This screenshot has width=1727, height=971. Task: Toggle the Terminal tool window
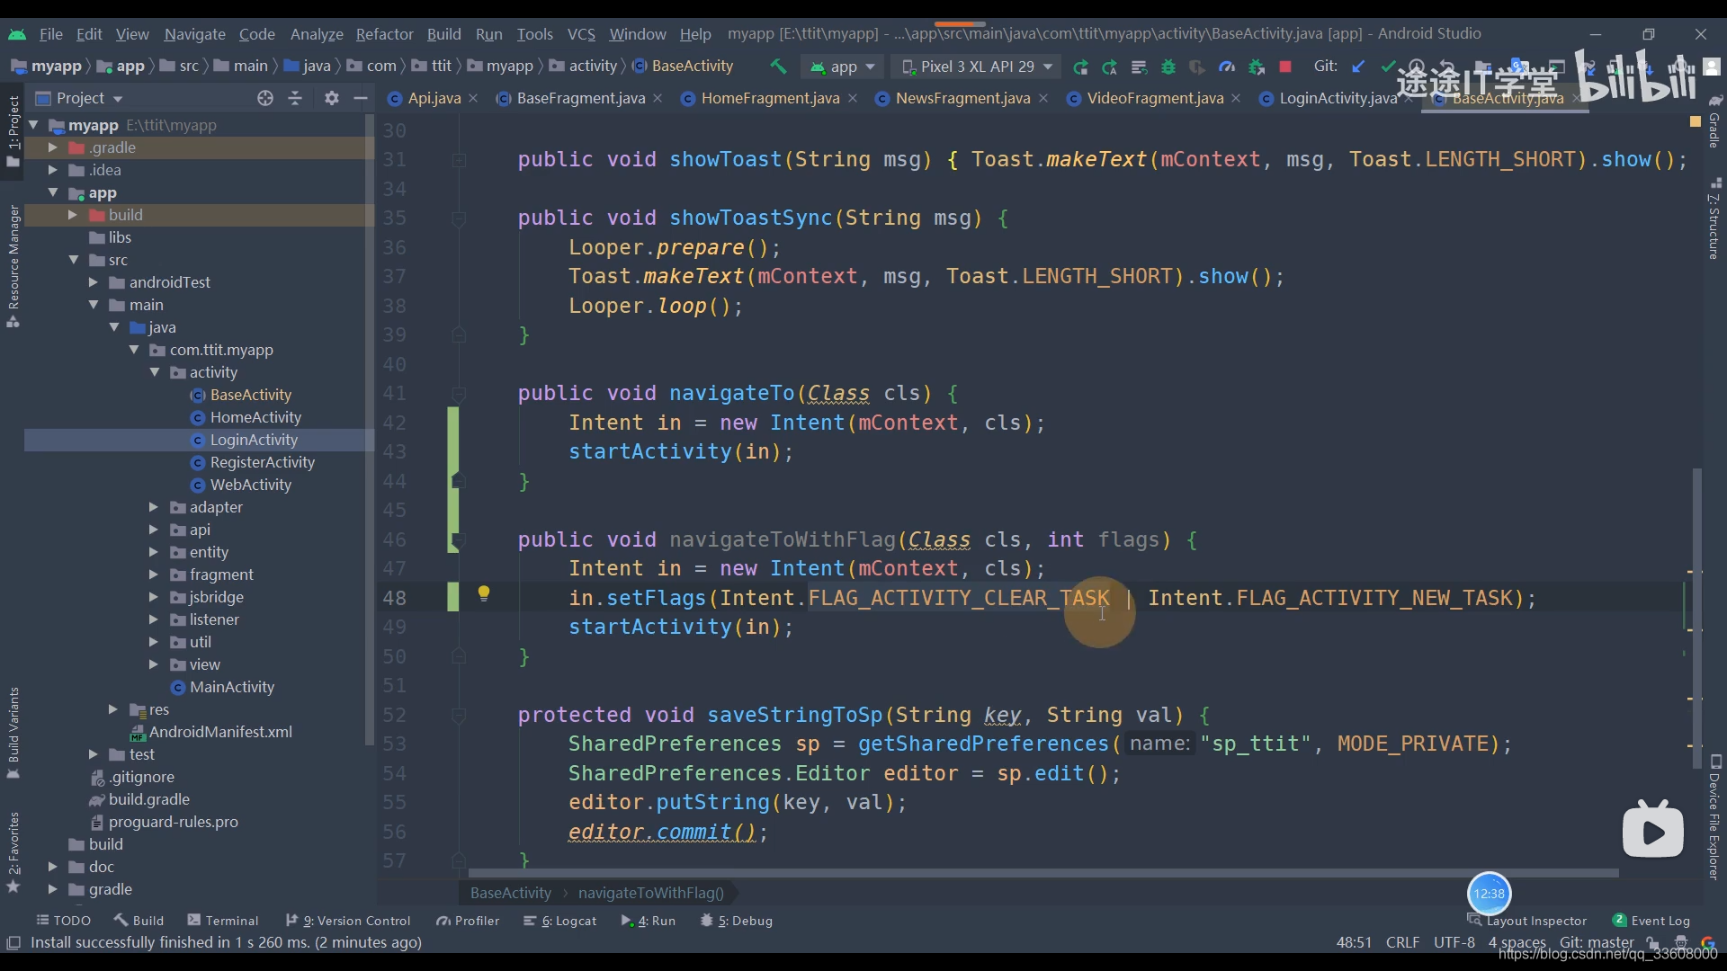223,921
